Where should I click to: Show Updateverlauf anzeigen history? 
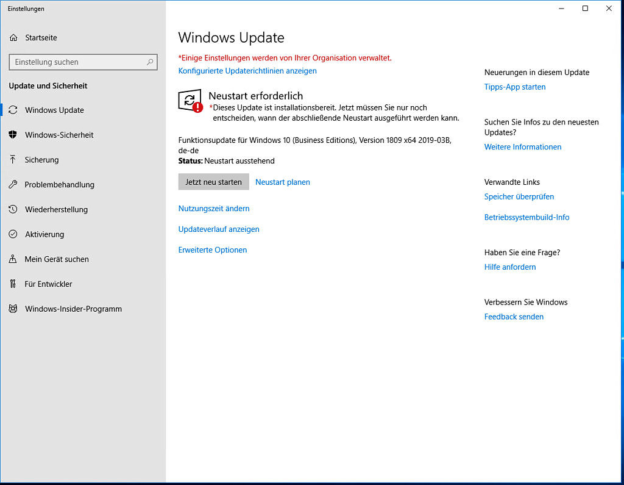point(219,229)
